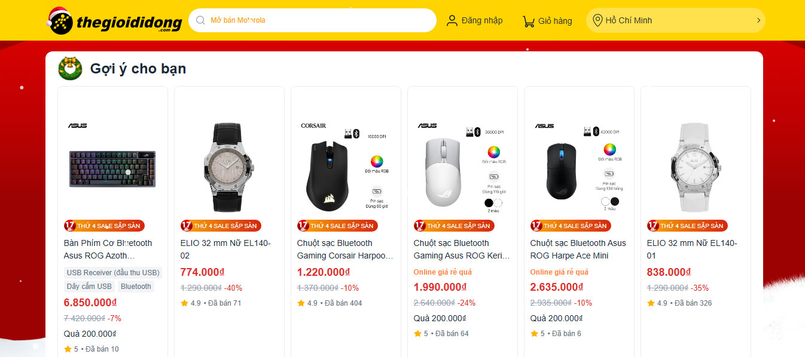805x357 pixels.
Task: Open the Corsair Harpoon mouse image
Action: click(346, 167)
